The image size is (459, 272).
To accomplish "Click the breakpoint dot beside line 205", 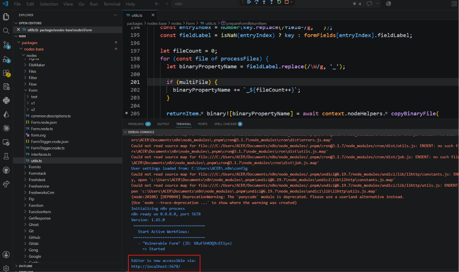I will pos(126,113).
